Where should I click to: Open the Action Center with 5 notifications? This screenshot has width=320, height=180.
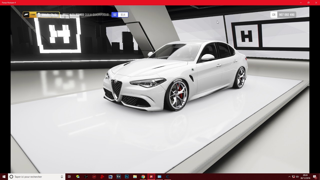pyautogui.click(x=315, y=177)
